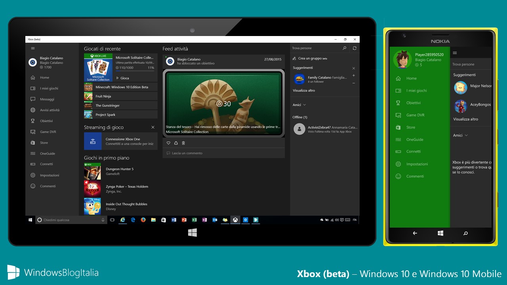This screenshot has width=507, height=285.
Task: Open Dungeon Hunter 5 featured game
Action: point(121,171)
